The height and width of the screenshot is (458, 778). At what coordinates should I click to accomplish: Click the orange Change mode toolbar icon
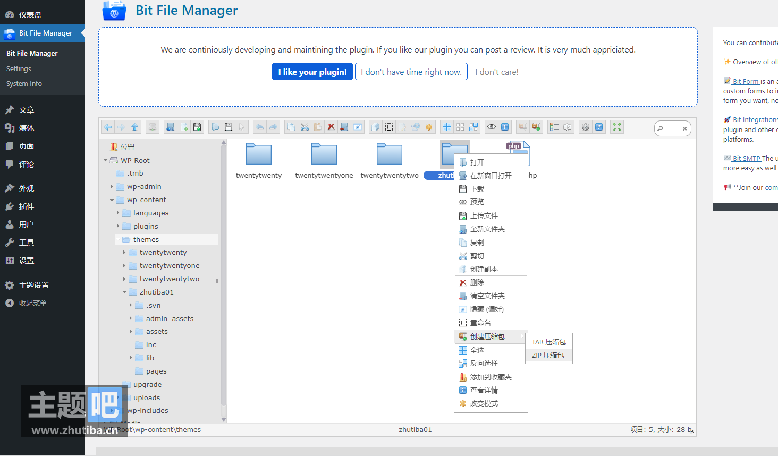pos(429,127)
